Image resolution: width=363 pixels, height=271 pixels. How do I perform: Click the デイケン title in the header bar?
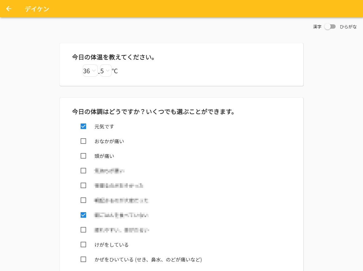coord(37,9)
